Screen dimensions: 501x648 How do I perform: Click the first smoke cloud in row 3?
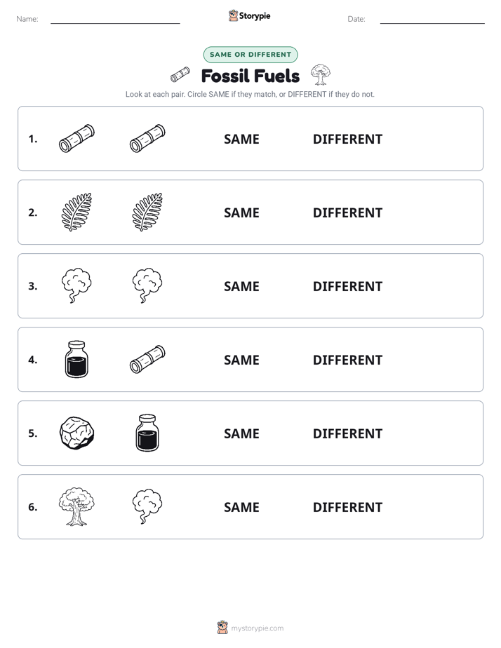point(76,285)
